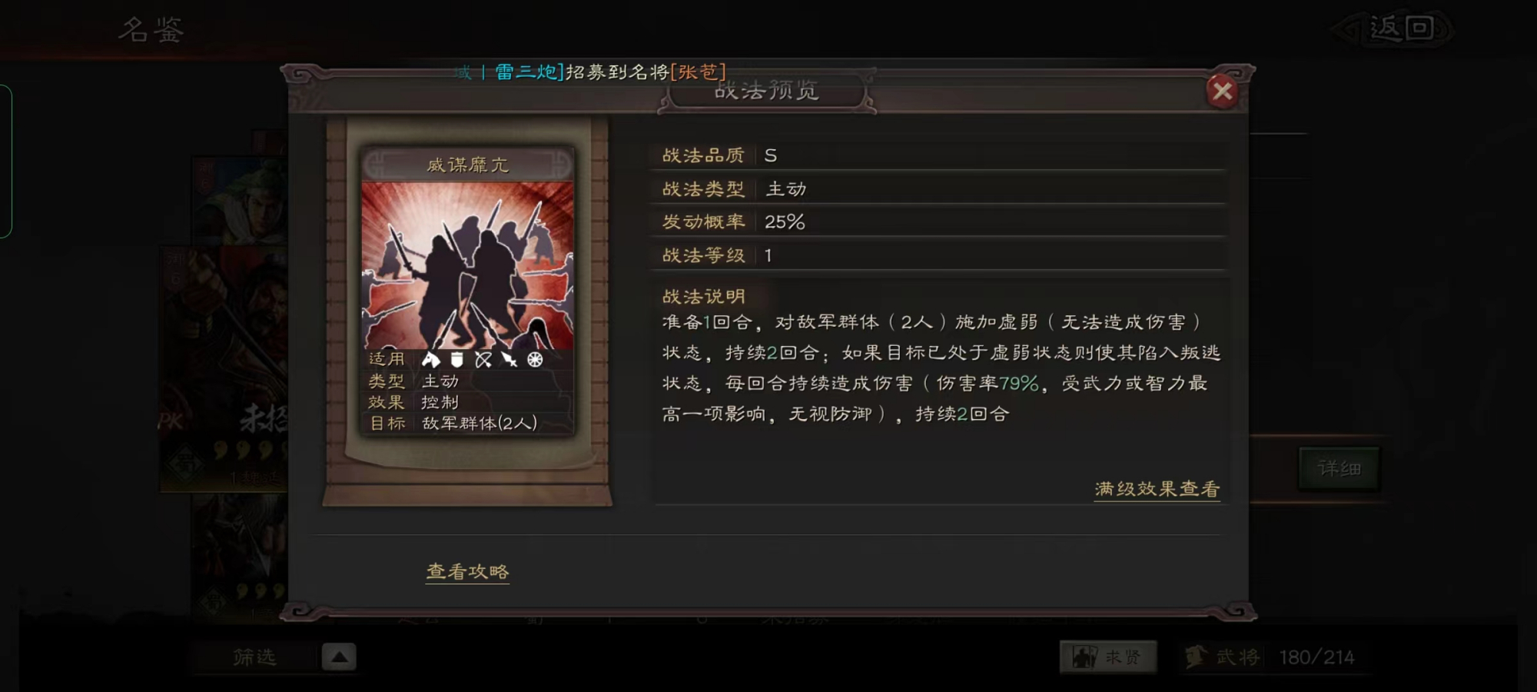This screenshot has height=692, width=1537.
Task: Open the 满级效果查看 link
Action: (1157, 489)
